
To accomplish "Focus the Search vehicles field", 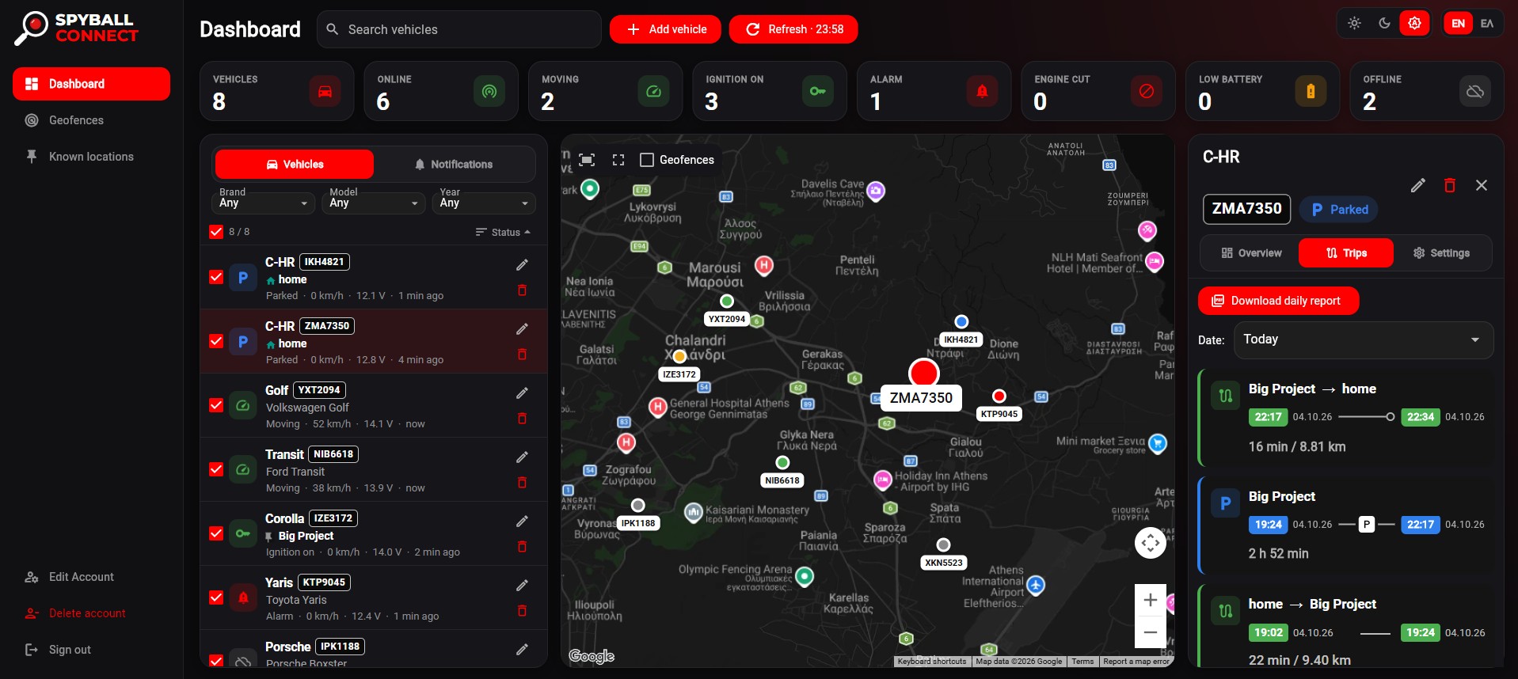I will [x=459, y=29].
